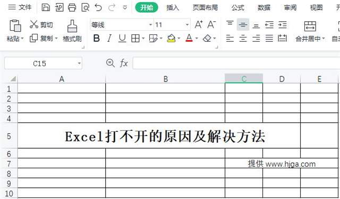The image size is (340, 199).
Task: Click the draw border icon
Action: pyautogui.click(x=154, y=39)
